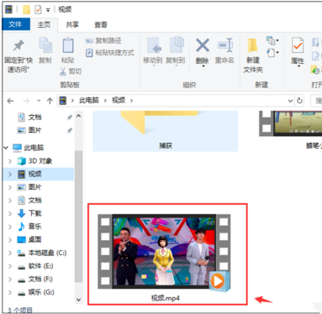Click the Delete dropdown arrow

coord(203,66)
